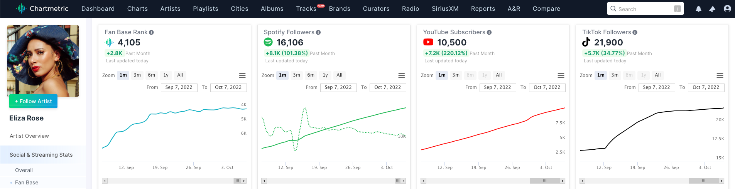Select 6m zoom on Fan Base Rank

point(152,75)
